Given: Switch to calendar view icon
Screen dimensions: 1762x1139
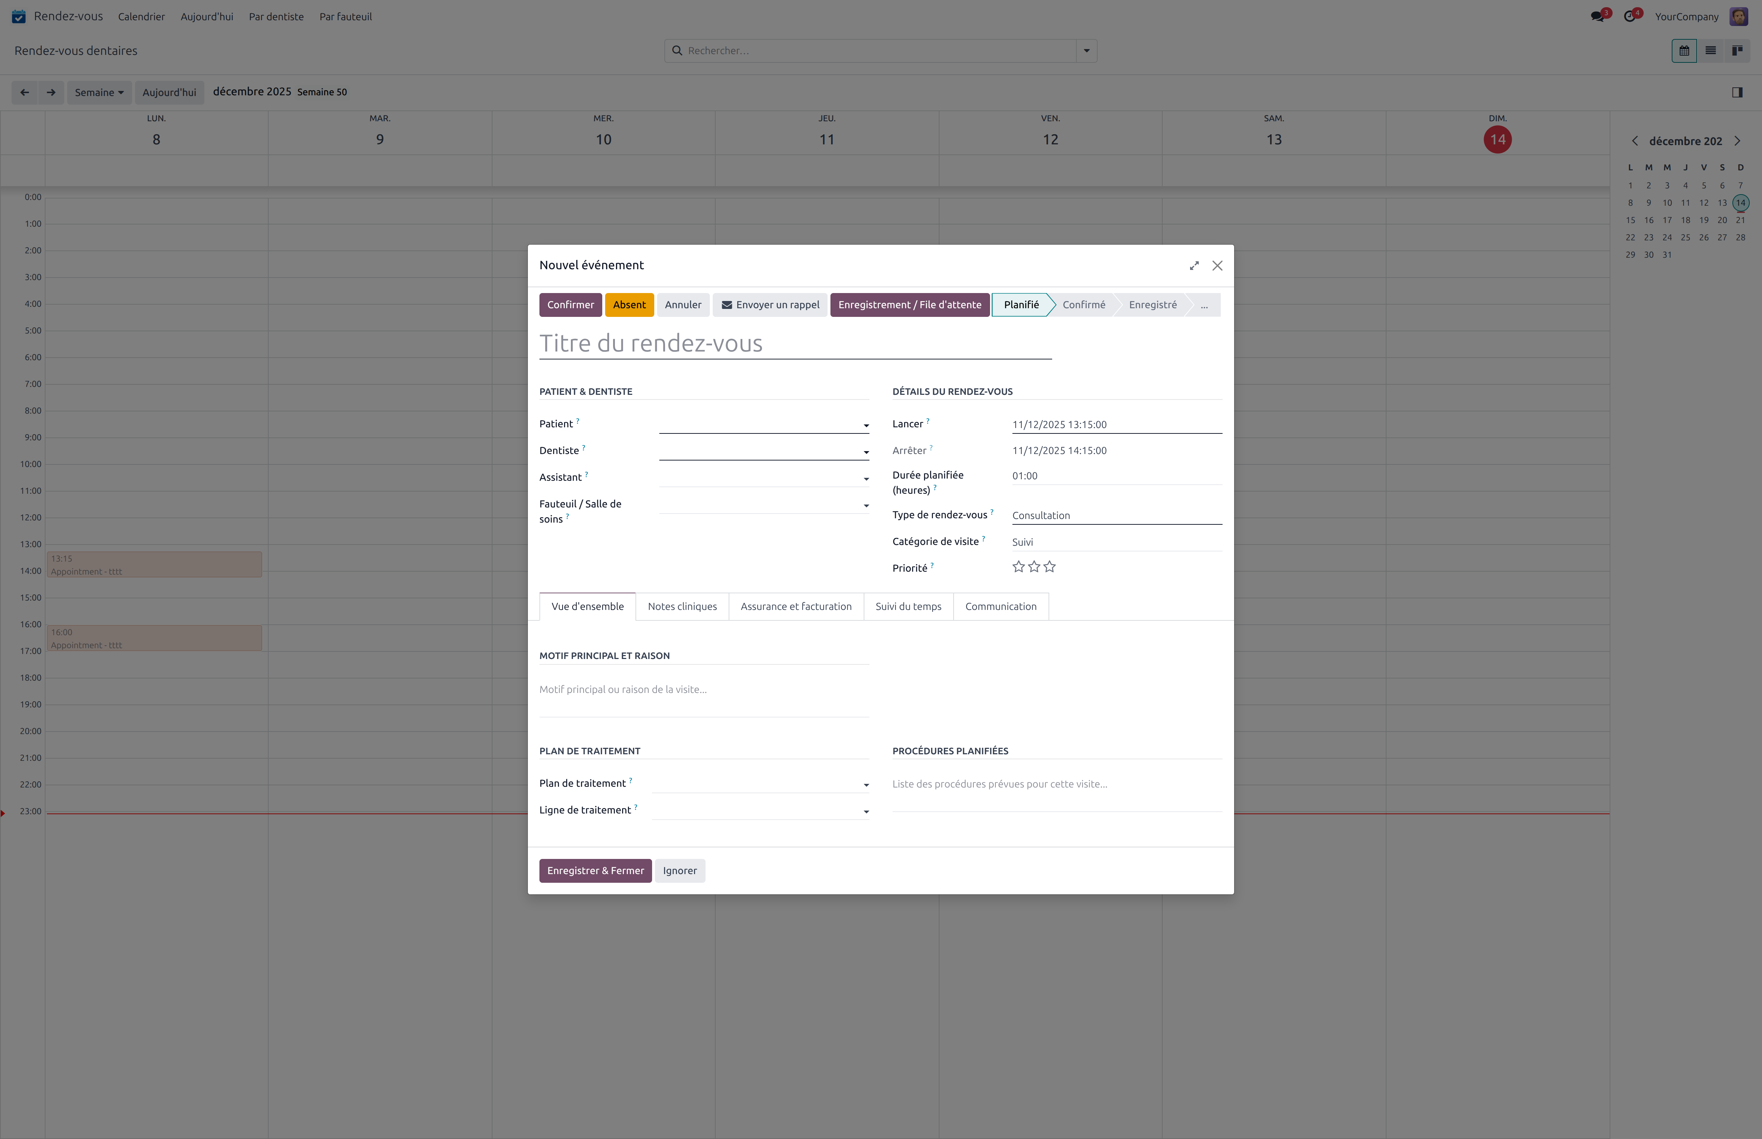Looking at the screenshot, I should click(1684, 51).
